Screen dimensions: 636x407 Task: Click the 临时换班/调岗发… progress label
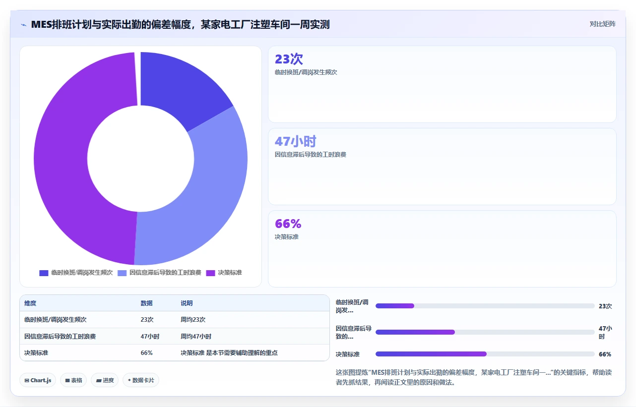[352, 306]
